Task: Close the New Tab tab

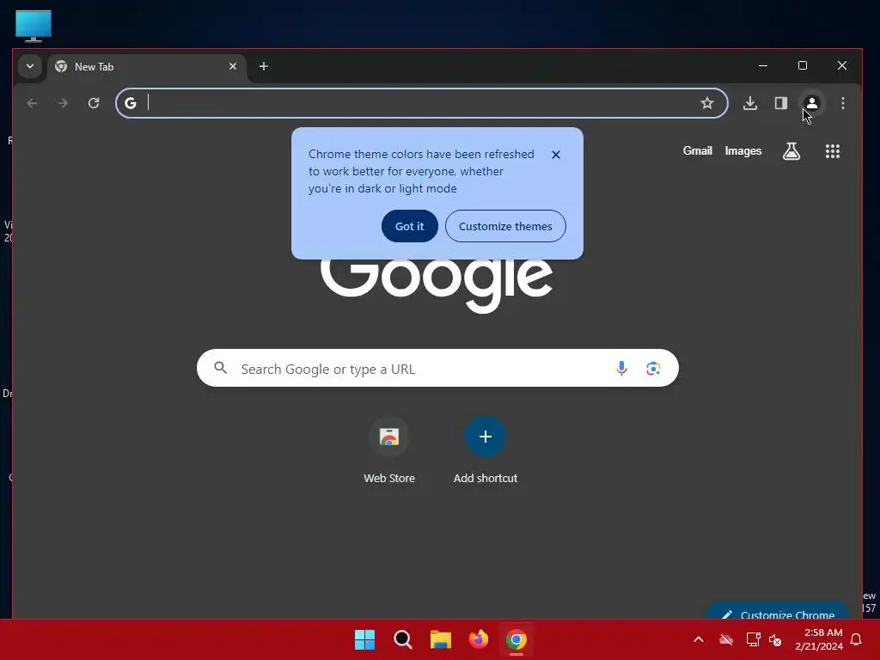Action: point(233,66)
